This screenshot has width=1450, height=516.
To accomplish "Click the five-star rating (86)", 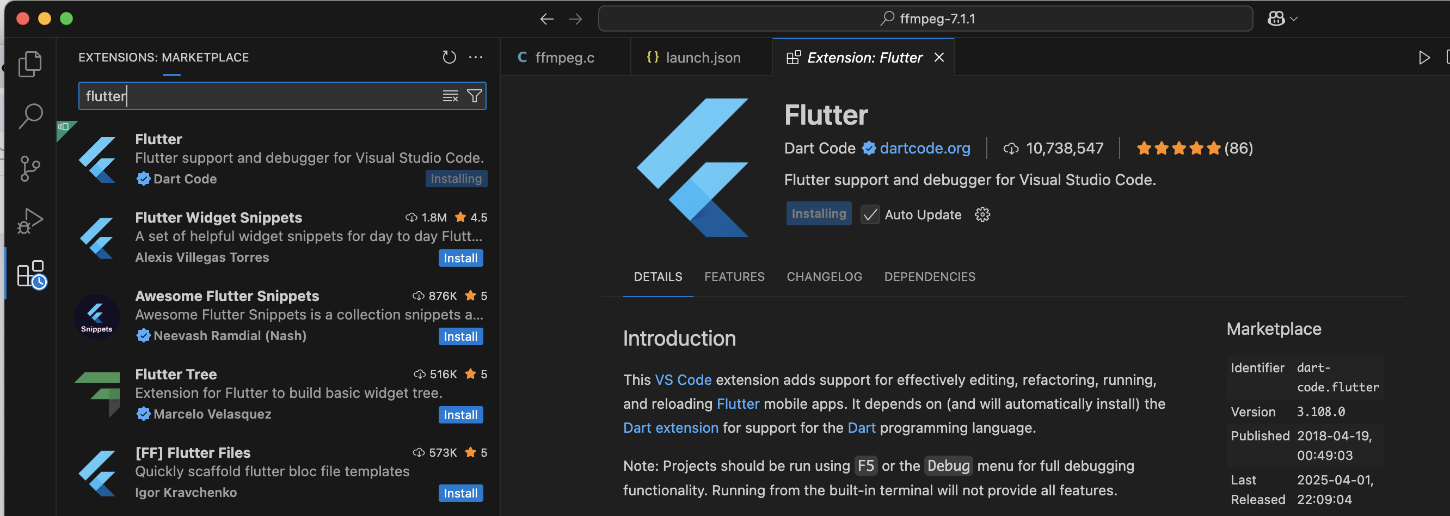I will click(x=1194, y=149).
